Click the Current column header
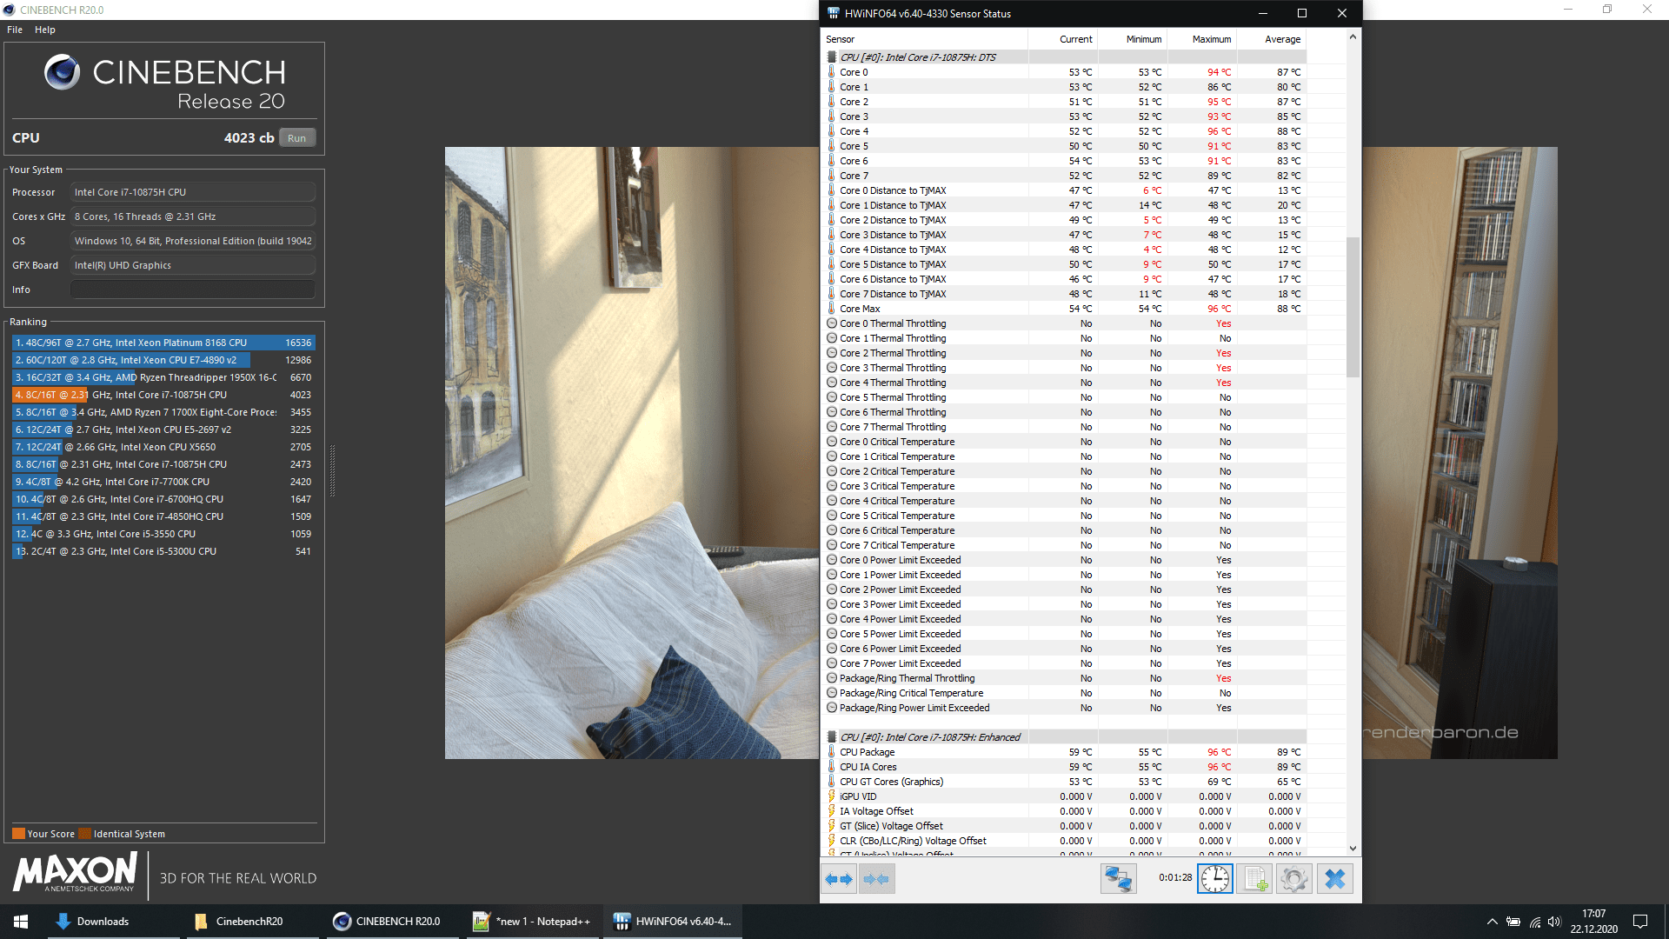1669x939 pixels. [1062, 39]
